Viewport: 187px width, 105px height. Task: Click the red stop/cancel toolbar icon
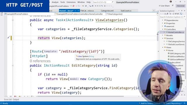point(73,6)
